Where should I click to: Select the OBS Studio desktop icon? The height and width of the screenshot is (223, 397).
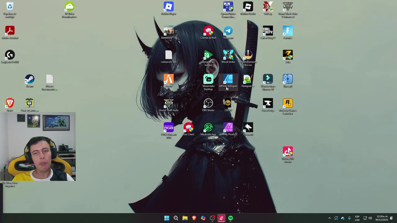point(208,105)
